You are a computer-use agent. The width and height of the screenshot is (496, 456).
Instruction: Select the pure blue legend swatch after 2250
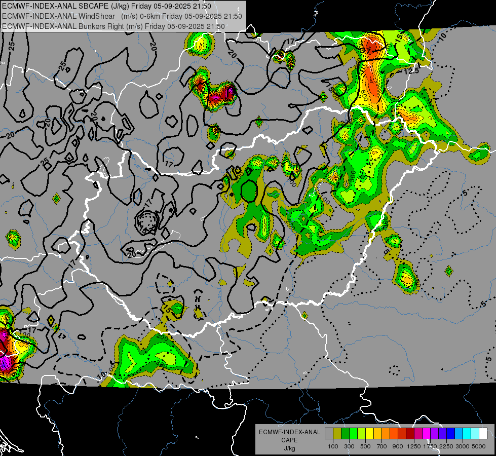451,433
